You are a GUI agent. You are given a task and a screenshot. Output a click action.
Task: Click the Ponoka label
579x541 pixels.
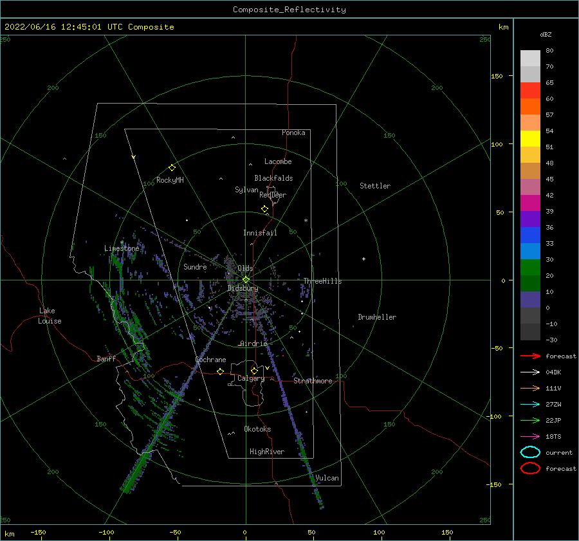point(293,133)
